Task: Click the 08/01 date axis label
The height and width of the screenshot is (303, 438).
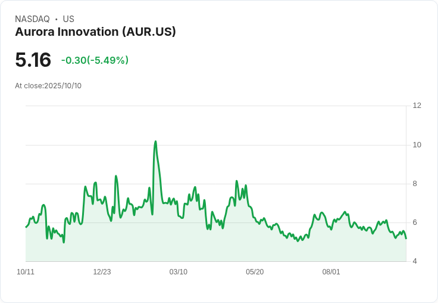Action: [331, 272]
